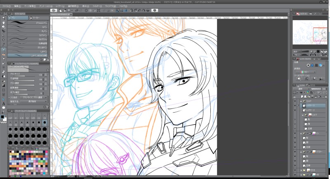Select the Fill bucket tool
The width and height of the screenshot is (330, 179).
click(3, 81)
